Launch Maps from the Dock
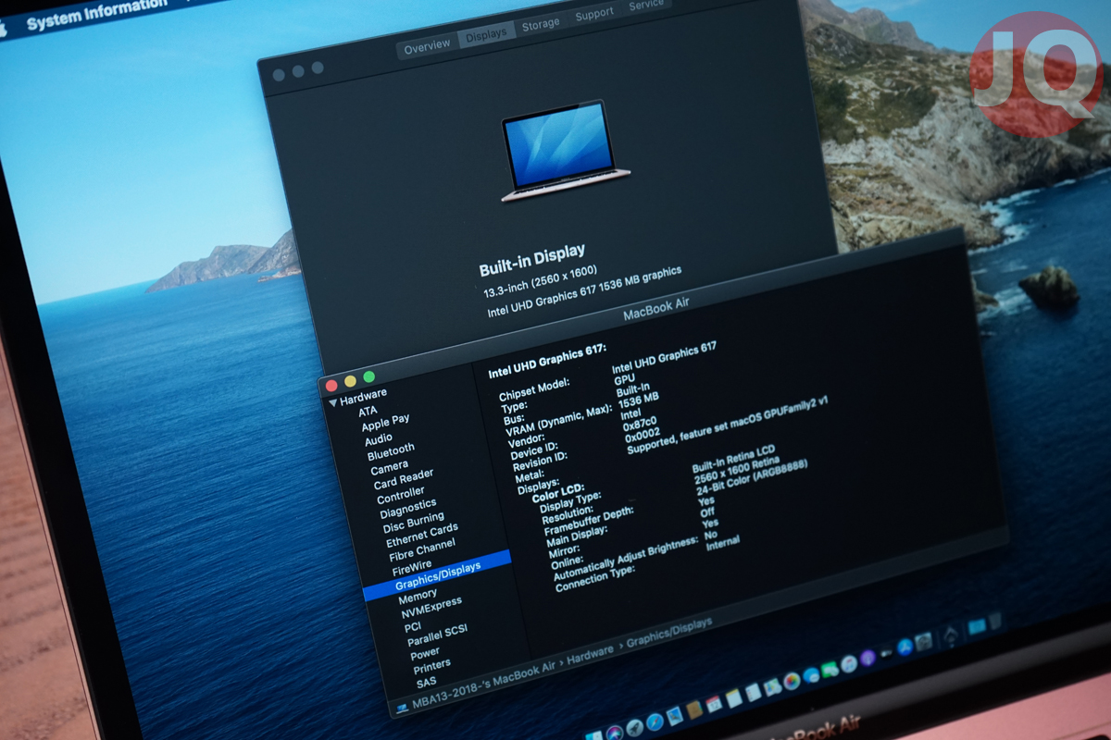 point(772,687)
